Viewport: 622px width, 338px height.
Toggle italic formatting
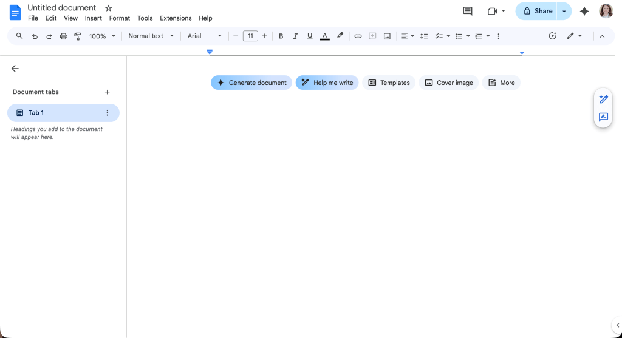[295, 36]
